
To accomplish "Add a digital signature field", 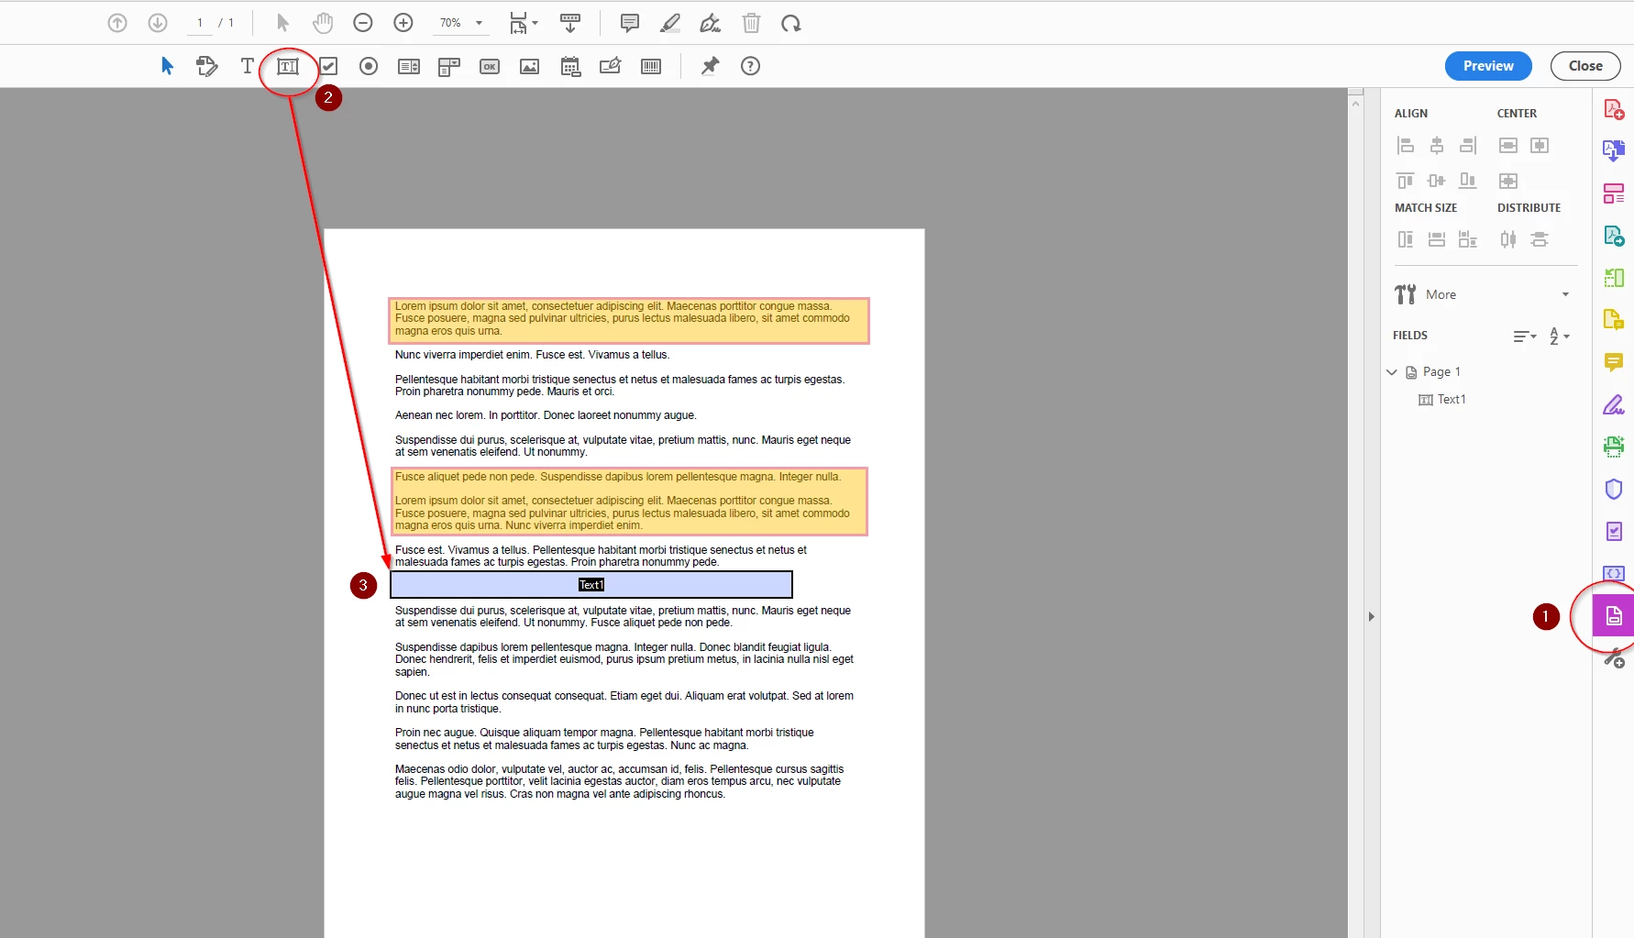I will pos(611,66).
